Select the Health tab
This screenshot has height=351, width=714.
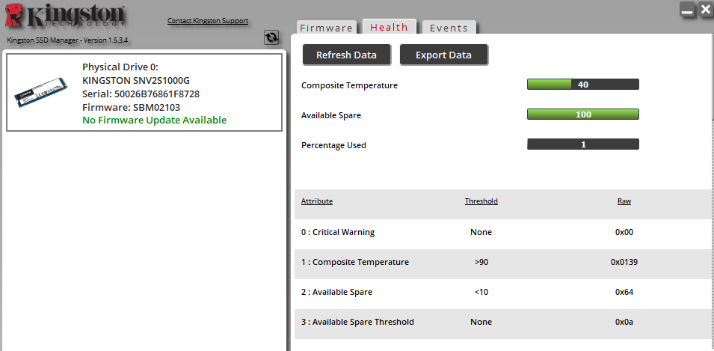(x=389, y=27)
